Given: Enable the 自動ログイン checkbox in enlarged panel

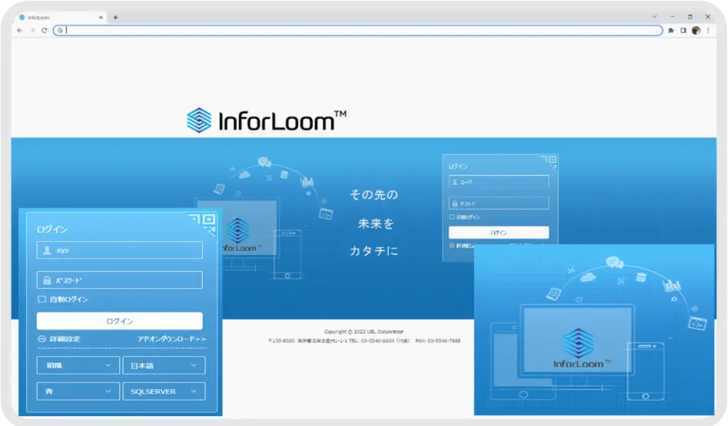Looking at the screenshot, I should (42, 299).
